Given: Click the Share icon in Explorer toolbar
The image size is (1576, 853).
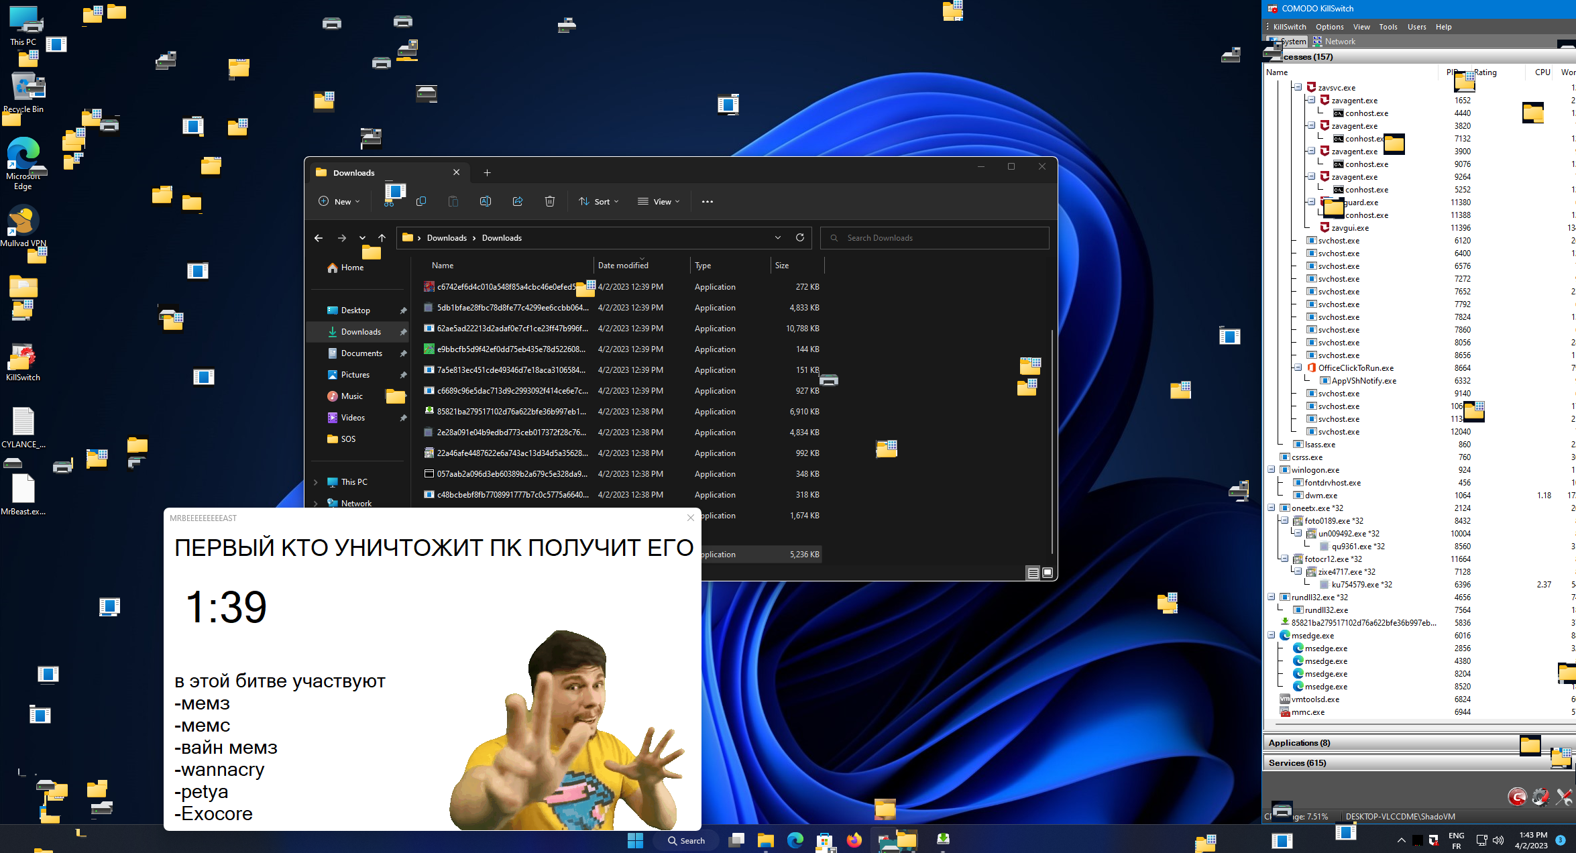Looking at the screenshot, I should (517, 201).
